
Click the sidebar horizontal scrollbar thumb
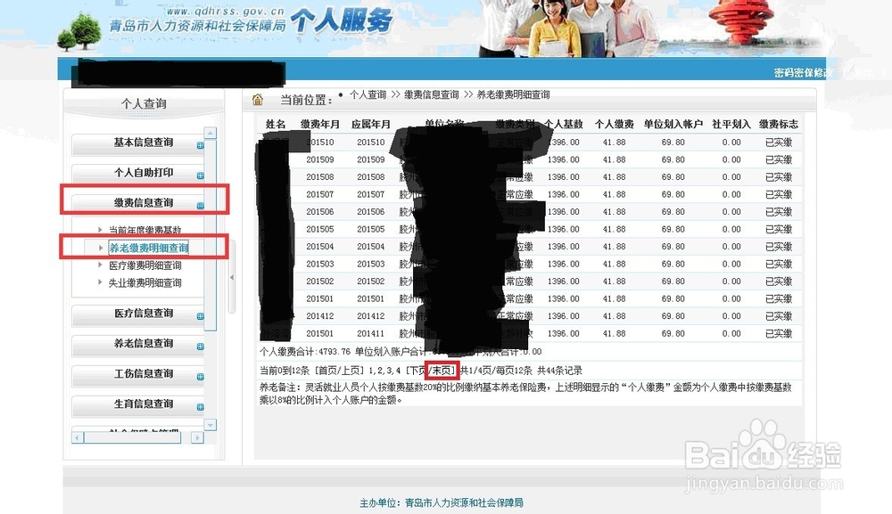click(132, 438)
